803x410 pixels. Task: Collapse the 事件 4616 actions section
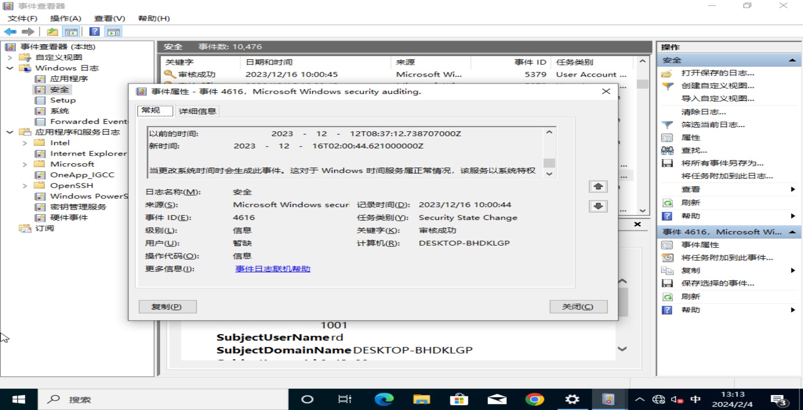point(792,232)
